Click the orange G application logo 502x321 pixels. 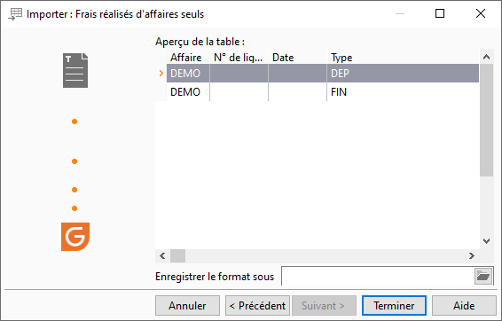pos(75,237)
